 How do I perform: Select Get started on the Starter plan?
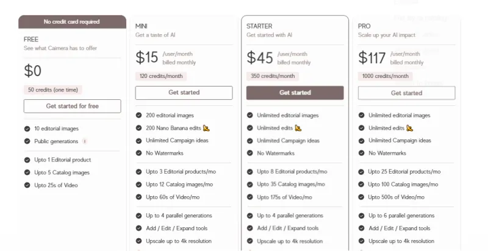click(295, 93)
